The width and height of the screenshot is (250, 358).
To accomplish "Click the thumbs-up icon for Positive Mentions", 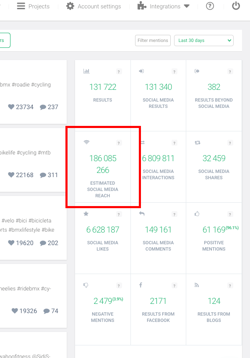I will click(197, 214).
